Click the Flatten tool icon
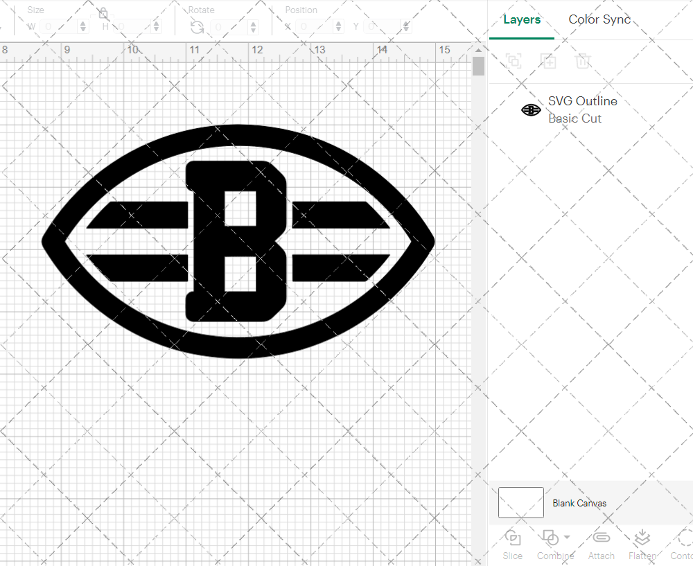This screenshot has height=566, width=693. (642, 538)
